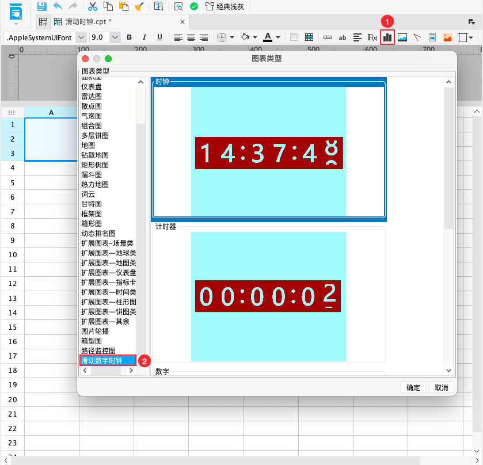
Task: Click the chart list horizontal scroll-right arrow
Action: pyautogui.click(x=131, y=371)
